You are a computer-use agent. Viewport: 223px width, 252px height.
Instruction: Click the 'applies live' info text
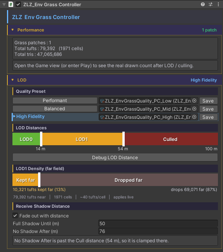(x=124, y=197)
